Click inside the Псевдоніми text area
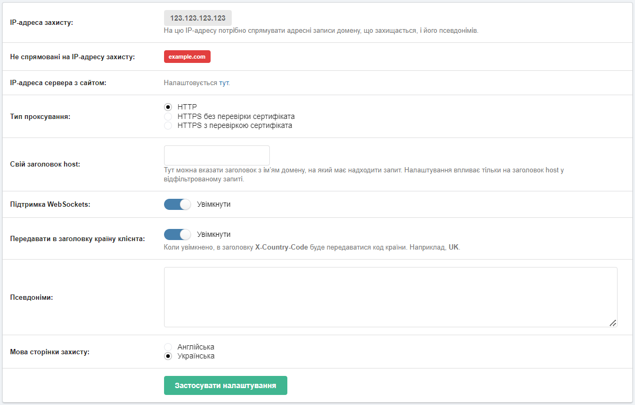The image size is (635, 405). [x=391, y=297]
